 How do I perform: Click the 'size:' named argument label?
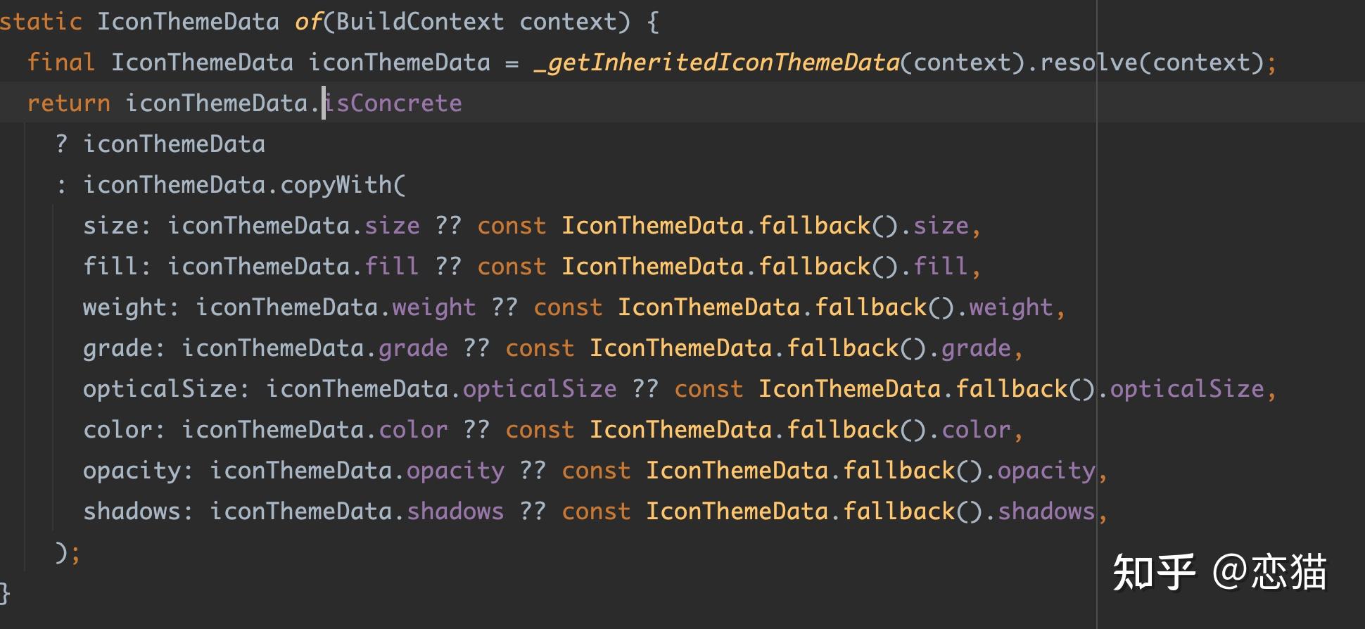tap(116, 226)
